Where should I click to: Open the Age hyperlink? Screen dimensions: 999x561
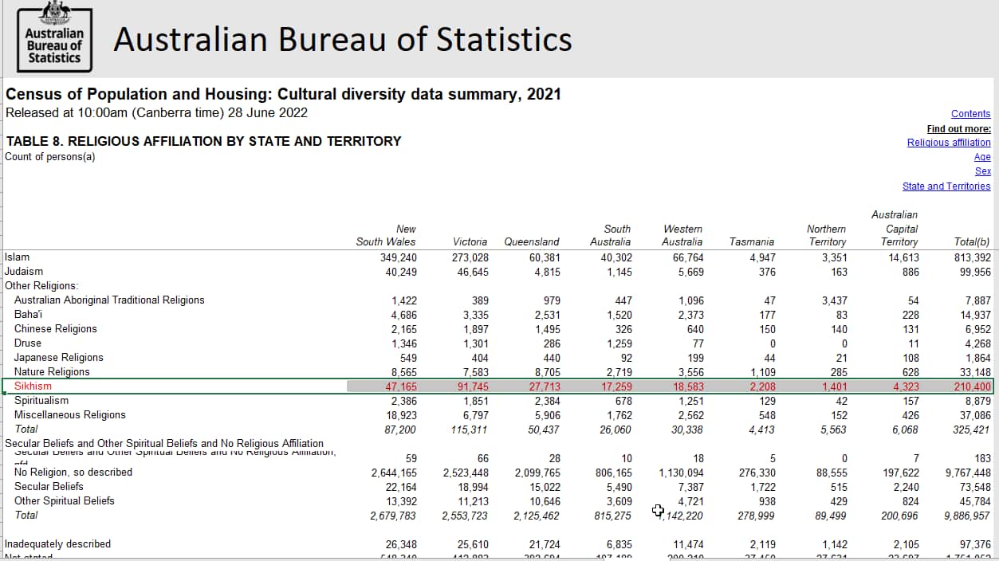click(x=982, y=157)
